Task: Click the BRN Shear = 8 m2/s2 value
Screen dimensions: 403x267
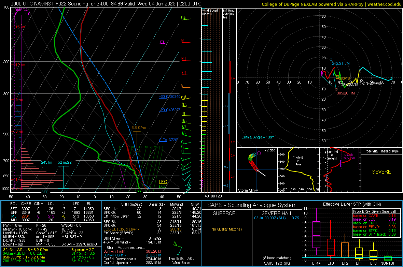Action: coord(133,238)
